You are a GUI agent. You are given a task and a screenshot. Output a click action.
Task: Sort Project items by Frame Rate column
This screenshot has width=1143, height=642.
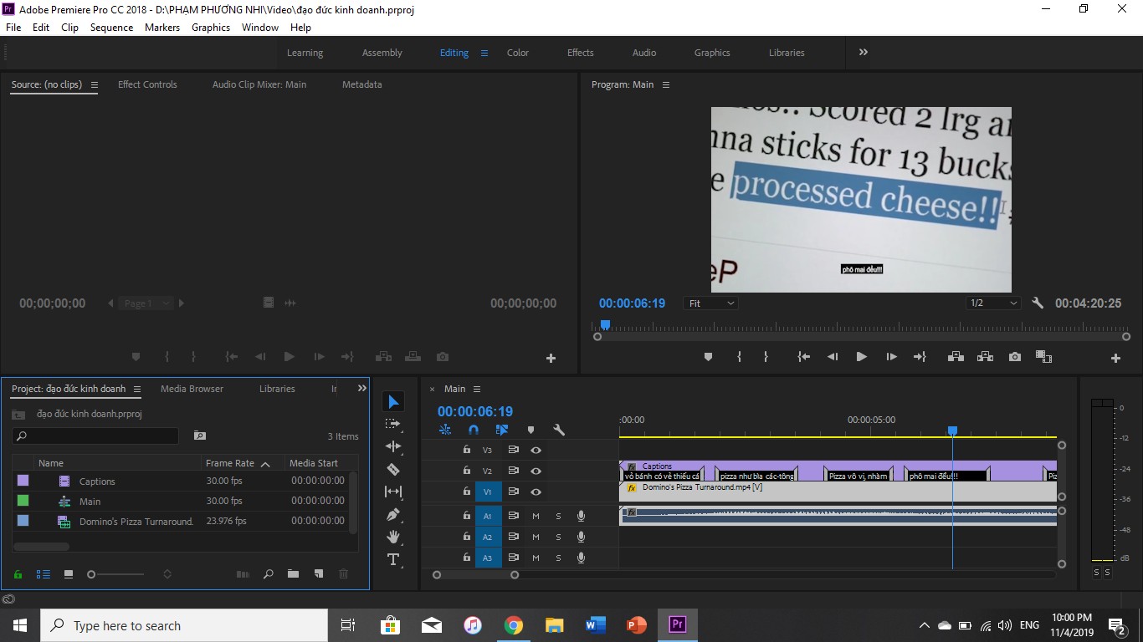point(230,463)
